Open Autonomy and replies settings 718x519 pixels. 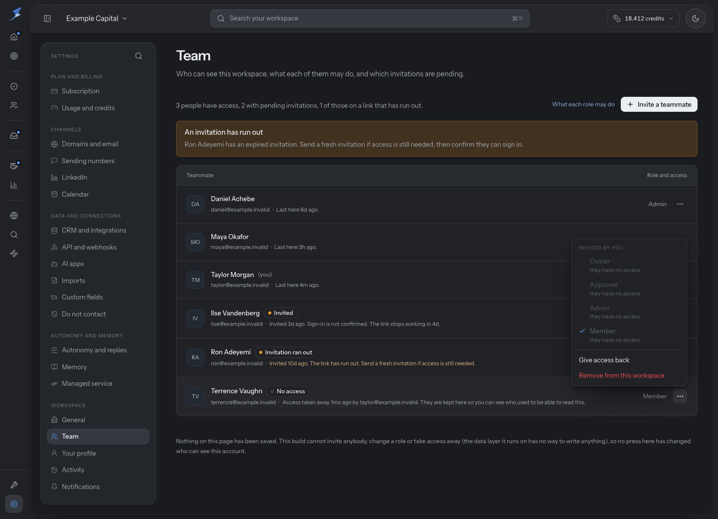(x=98, y=350)
